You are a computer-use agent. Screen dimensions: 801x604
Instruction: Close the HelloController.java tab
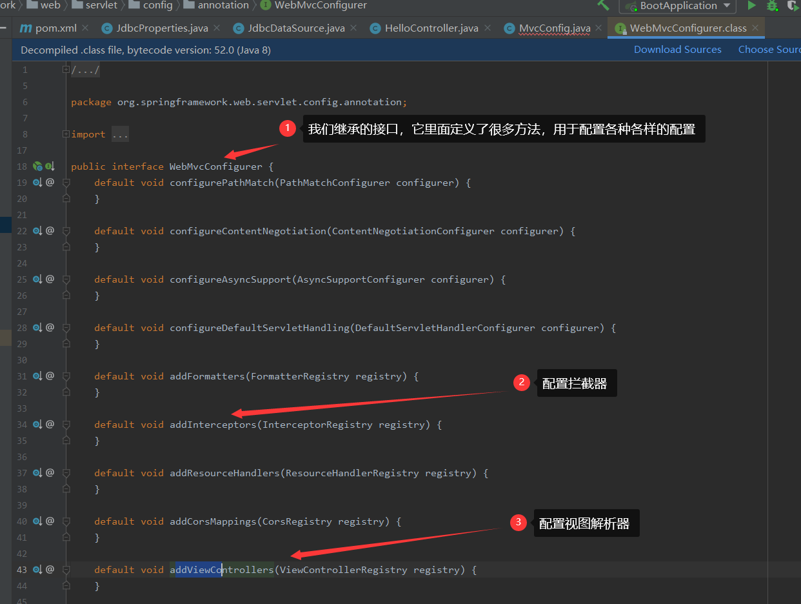[488, 28]
